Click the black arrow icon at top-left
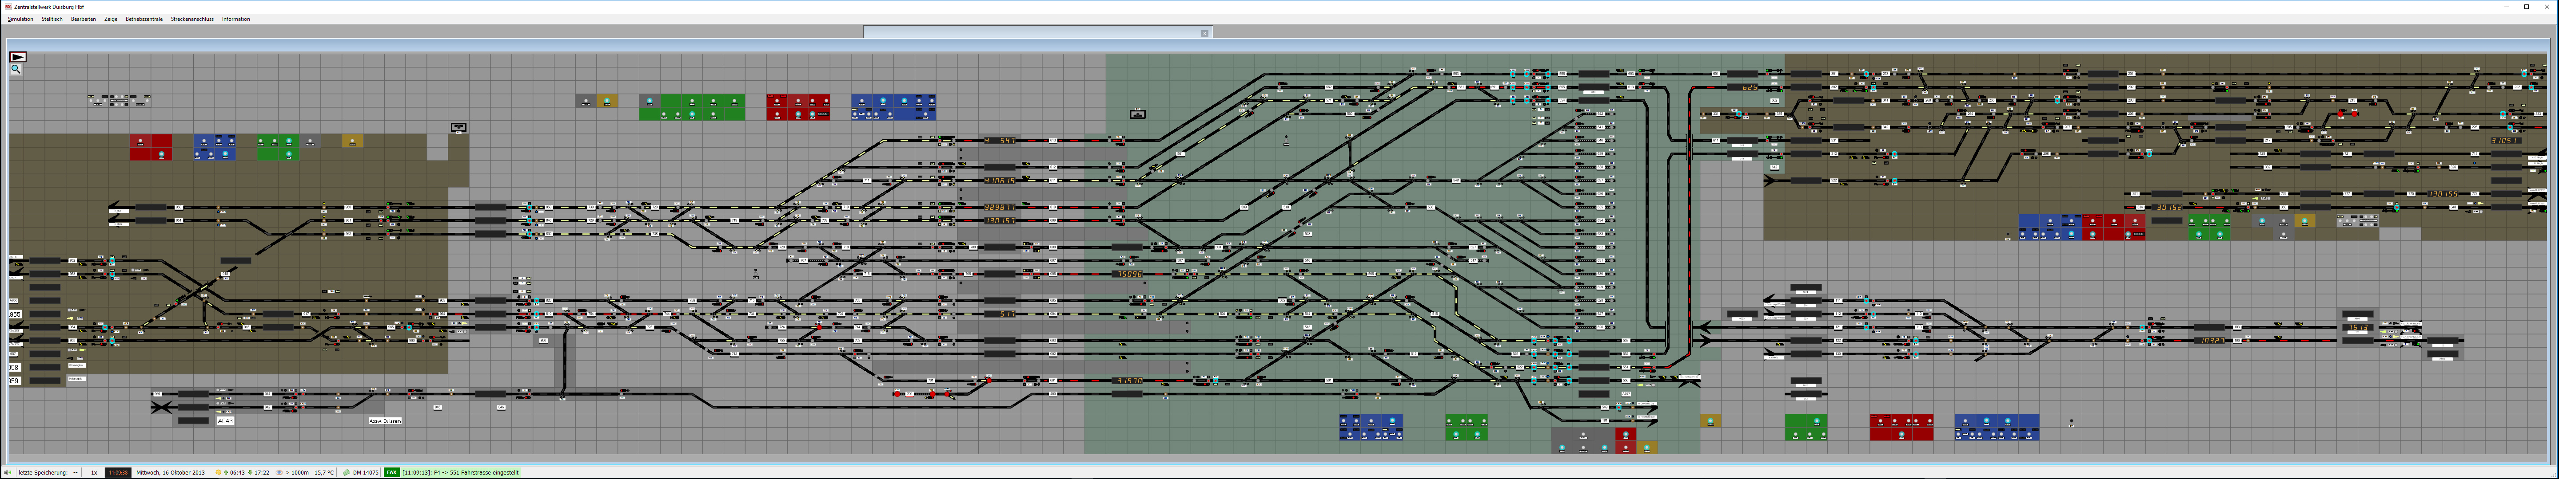2559x479 pixels. pos(18,58)
